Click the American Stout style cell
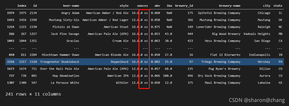 tap(116, 27)
